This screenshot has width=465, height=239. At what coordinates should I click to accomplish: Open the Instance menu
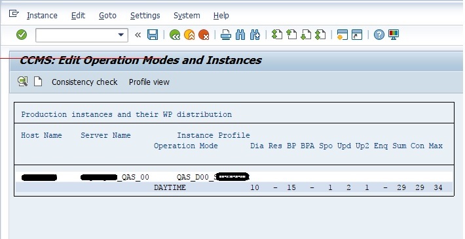point(42,16)
